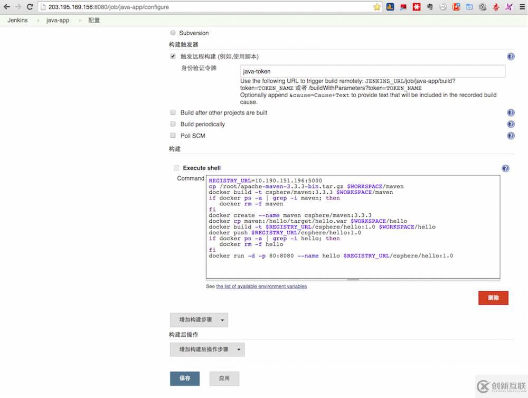Image resolution: width=528 pixels, height=398 pixels.
Task: Go back with the browser back arrow
Action: pos(7,7)
